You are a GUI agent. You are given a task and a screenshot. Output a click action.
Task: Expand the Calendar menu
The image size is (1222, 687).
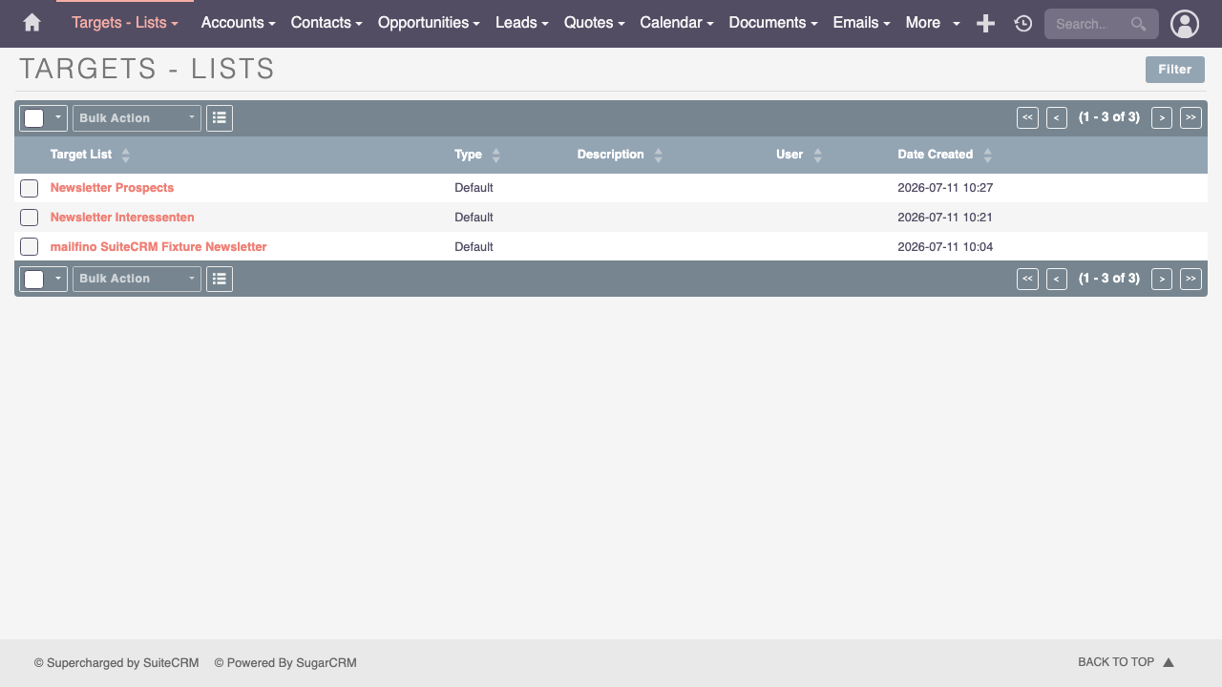[x=677, y=23]
